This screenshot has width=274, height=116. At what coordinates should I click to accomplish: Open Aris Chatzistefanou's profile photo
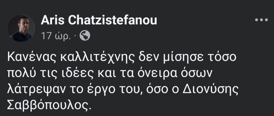(x=21, y=28)
